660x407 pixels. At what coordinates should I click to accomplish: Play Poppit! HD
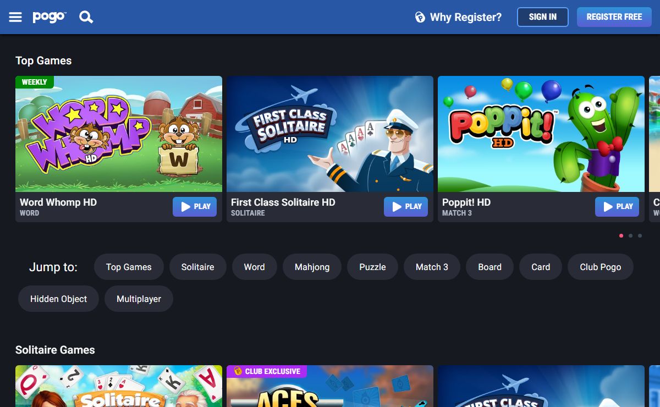(x=617, y=207)
